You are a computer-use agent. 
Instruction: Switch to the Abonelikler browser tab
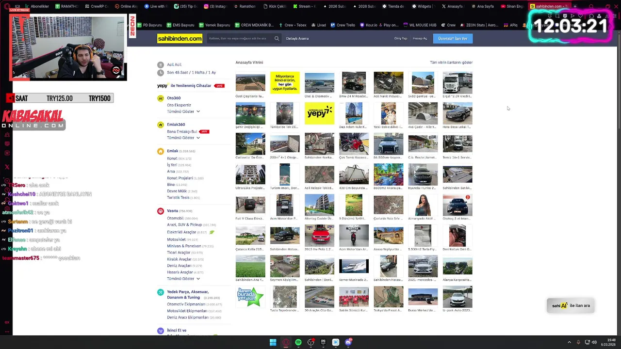point(36,6)
